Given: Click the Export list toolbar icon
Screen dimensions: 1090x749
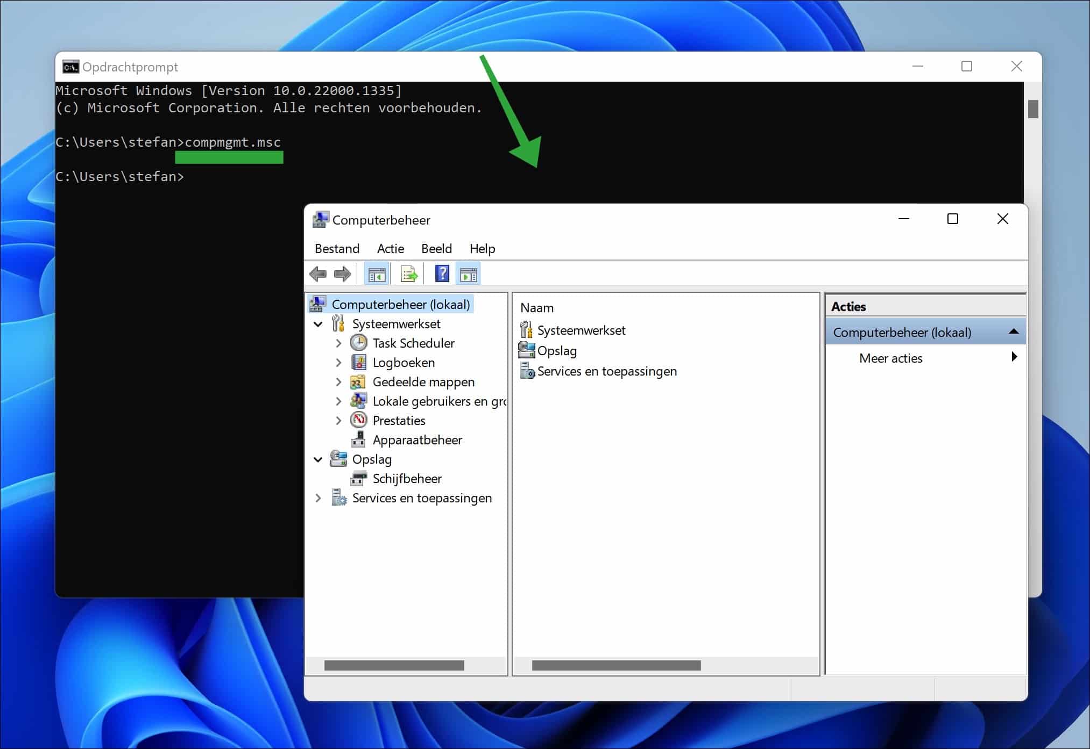Looking at the screenshot, I should pyautogui.click(x=409, y=275).
